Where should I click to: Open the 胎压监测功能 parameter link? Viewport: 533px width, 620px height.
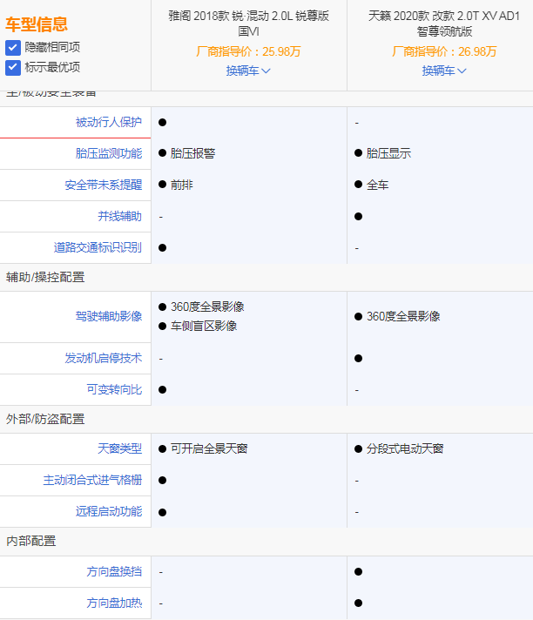pos(108,153)
